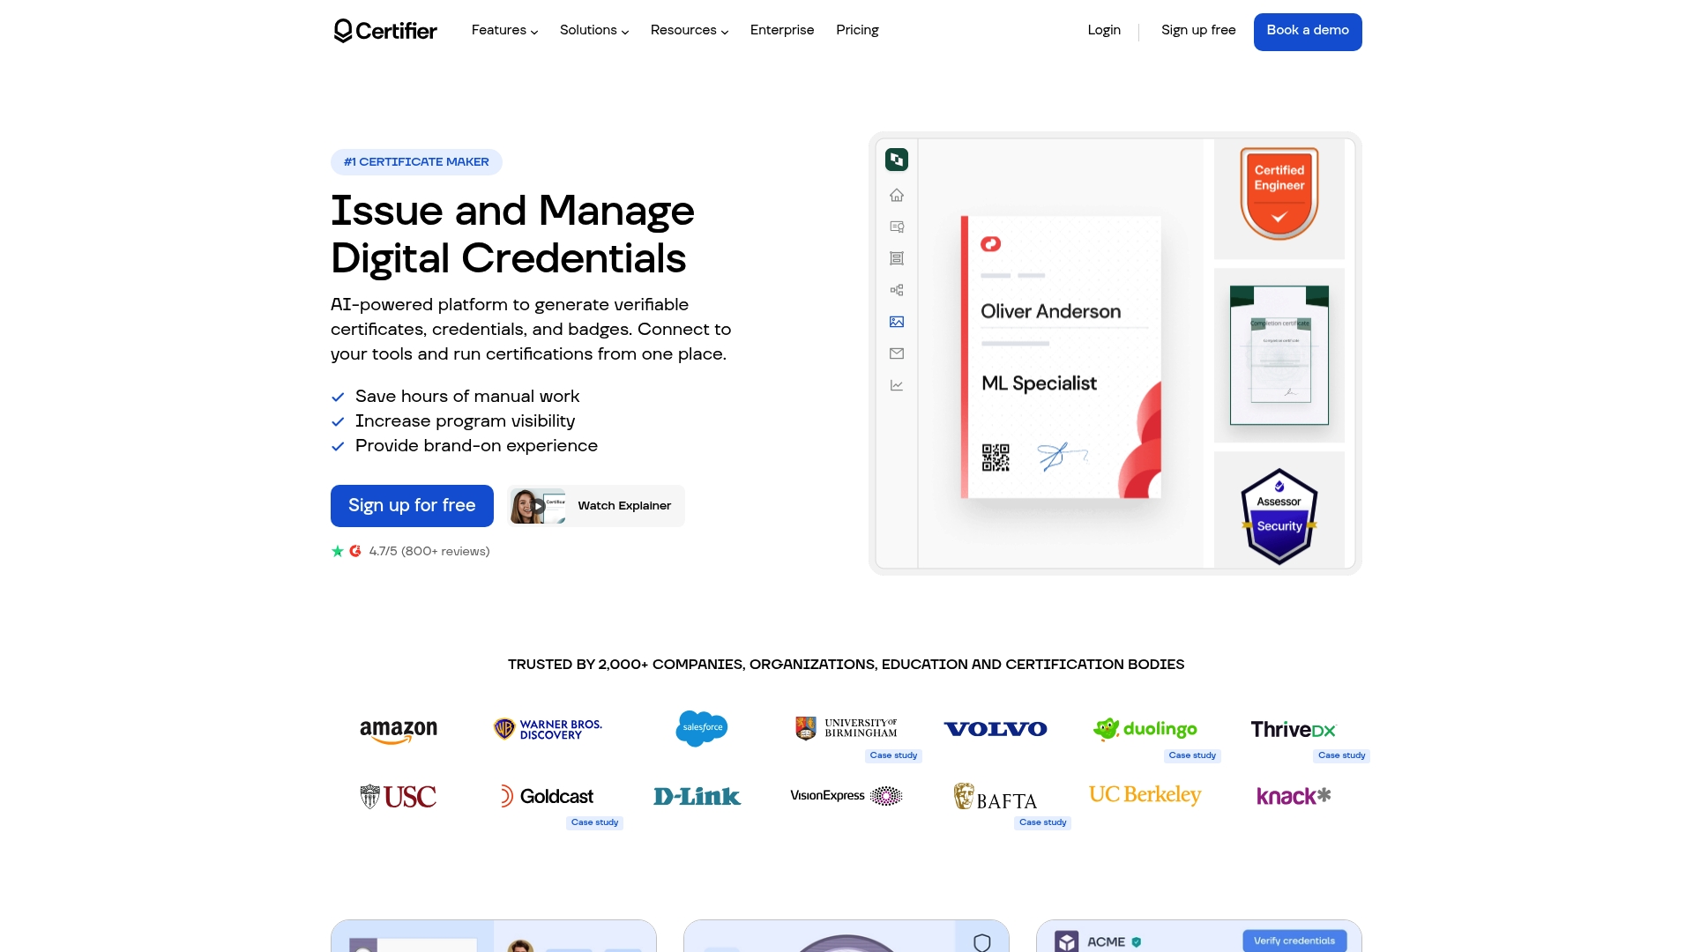Expand the Features dropdown menu
This screenshot has height=952, width=1693.
point(504,31)
